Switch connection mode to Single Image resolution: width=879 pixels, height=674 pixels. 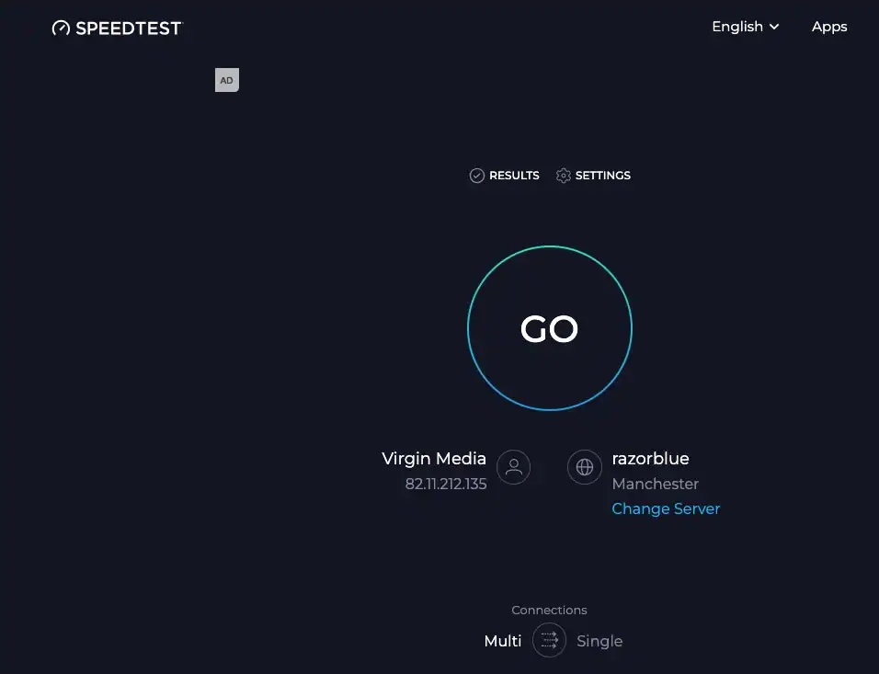point(599,641)
